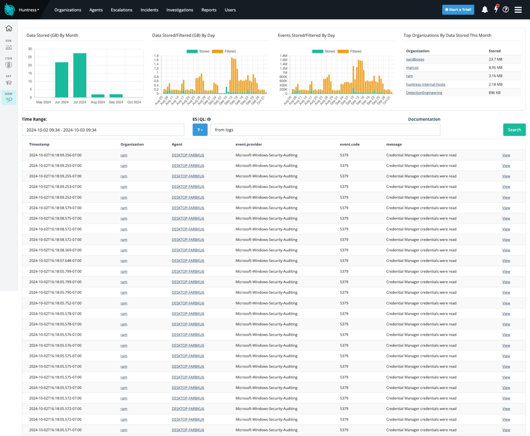This screenshot has height=436, width=530.
Task: Open the Time Range picker field
Action: point(103,130)
